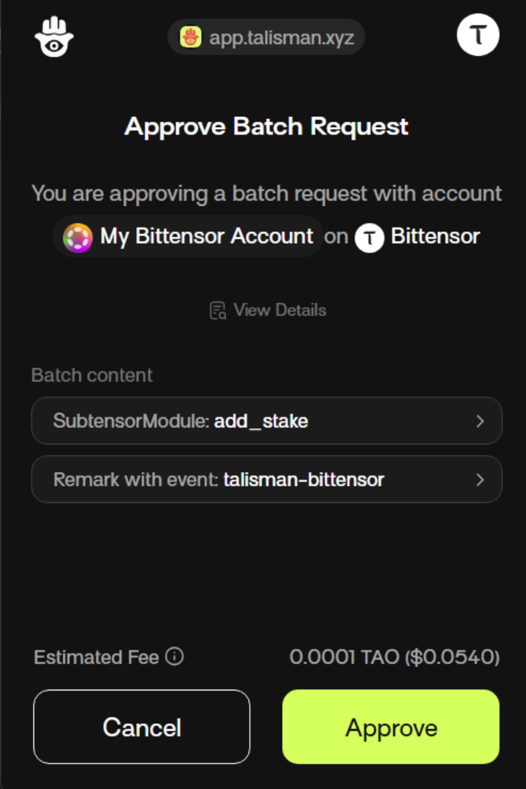Click the Estimated Fee label
This screenshot has width=526, height=789.
(x=97, y=657)
